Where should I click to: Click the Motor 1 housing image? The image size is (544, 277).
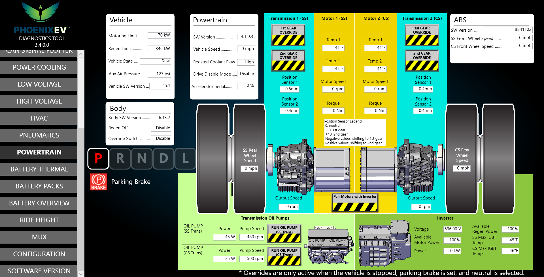pyautogui.click(x=331, y=169)
